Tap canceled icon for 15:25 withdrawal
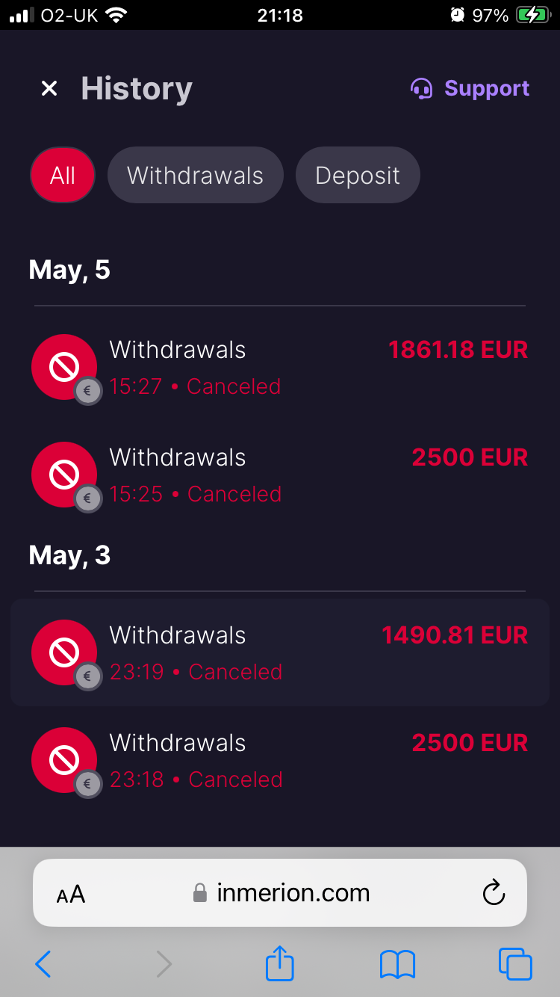 [x=64, y=475]
